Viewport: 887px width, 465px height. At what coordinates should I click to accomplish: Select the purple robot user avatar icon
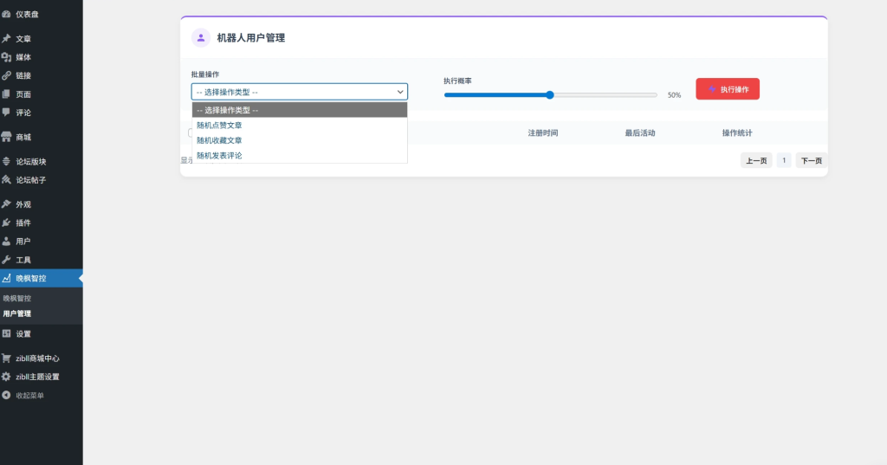click(x=201, y=38)
